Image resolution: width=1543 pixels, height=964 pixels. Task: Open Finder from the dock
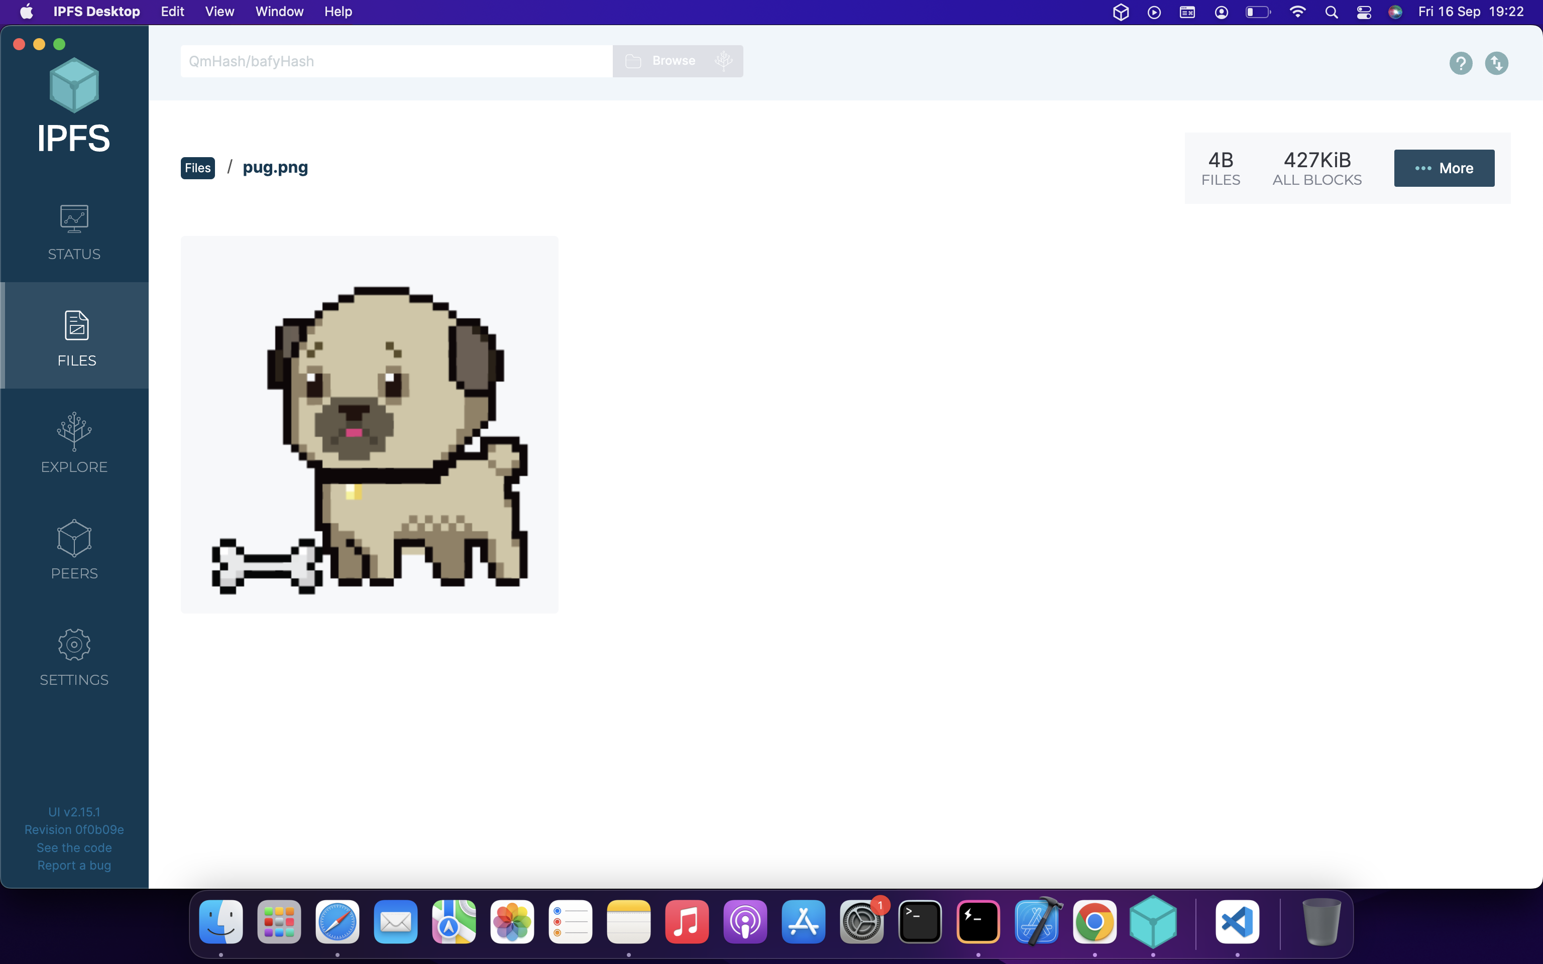coord(221,922)
